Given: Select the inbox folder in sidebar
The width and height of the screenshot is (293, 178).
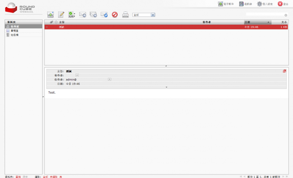Looking at the screenshot, I should (x=23, y=26).
